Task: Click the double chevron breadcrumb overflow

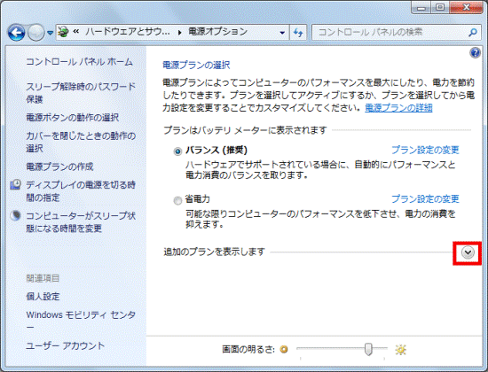Action: (76, 31)
